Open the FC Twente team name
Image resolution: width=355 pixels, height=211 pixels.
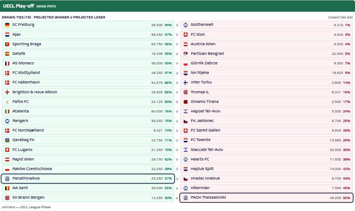tap(200, 140)
